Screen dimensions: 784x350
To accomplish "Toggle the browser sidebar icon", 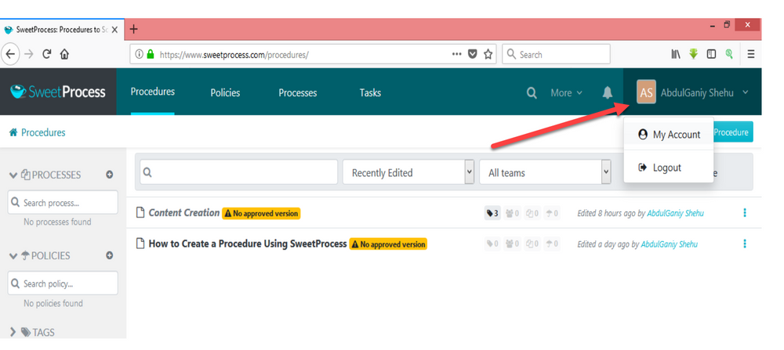I will click(x=711, y=55).
